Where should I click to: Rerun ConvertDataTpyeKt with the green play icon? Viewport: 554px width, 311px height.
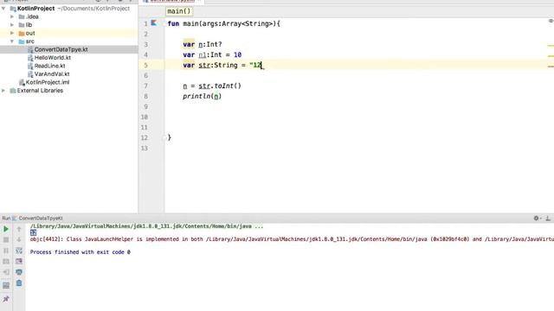point(6,229)
